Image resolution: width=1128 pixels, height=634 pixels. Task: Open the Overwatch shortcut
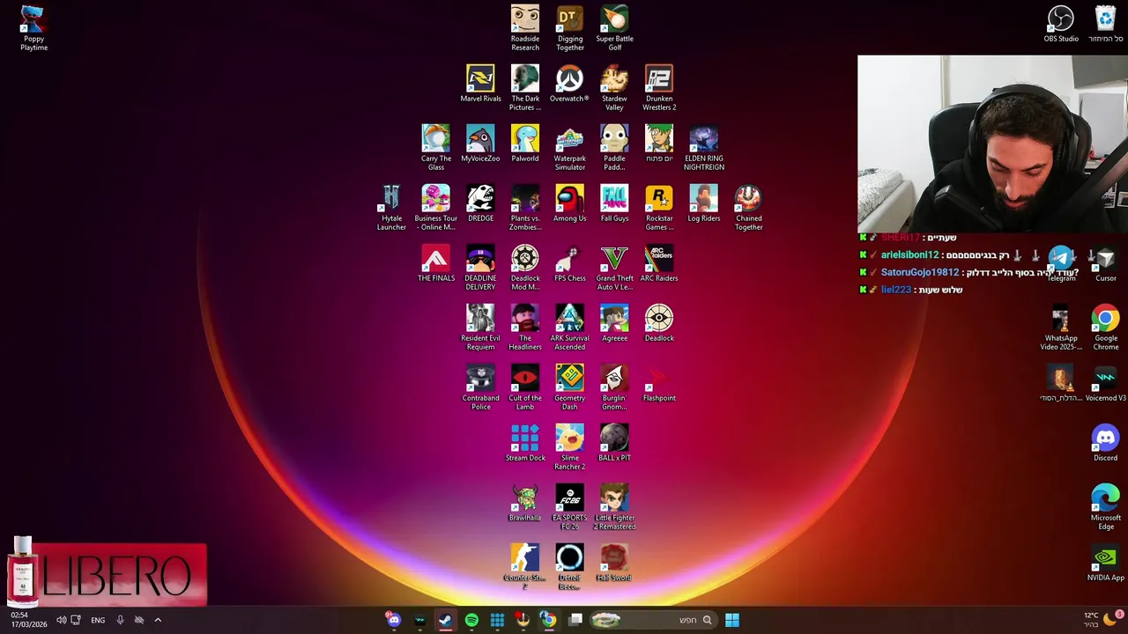coord(569,84)
